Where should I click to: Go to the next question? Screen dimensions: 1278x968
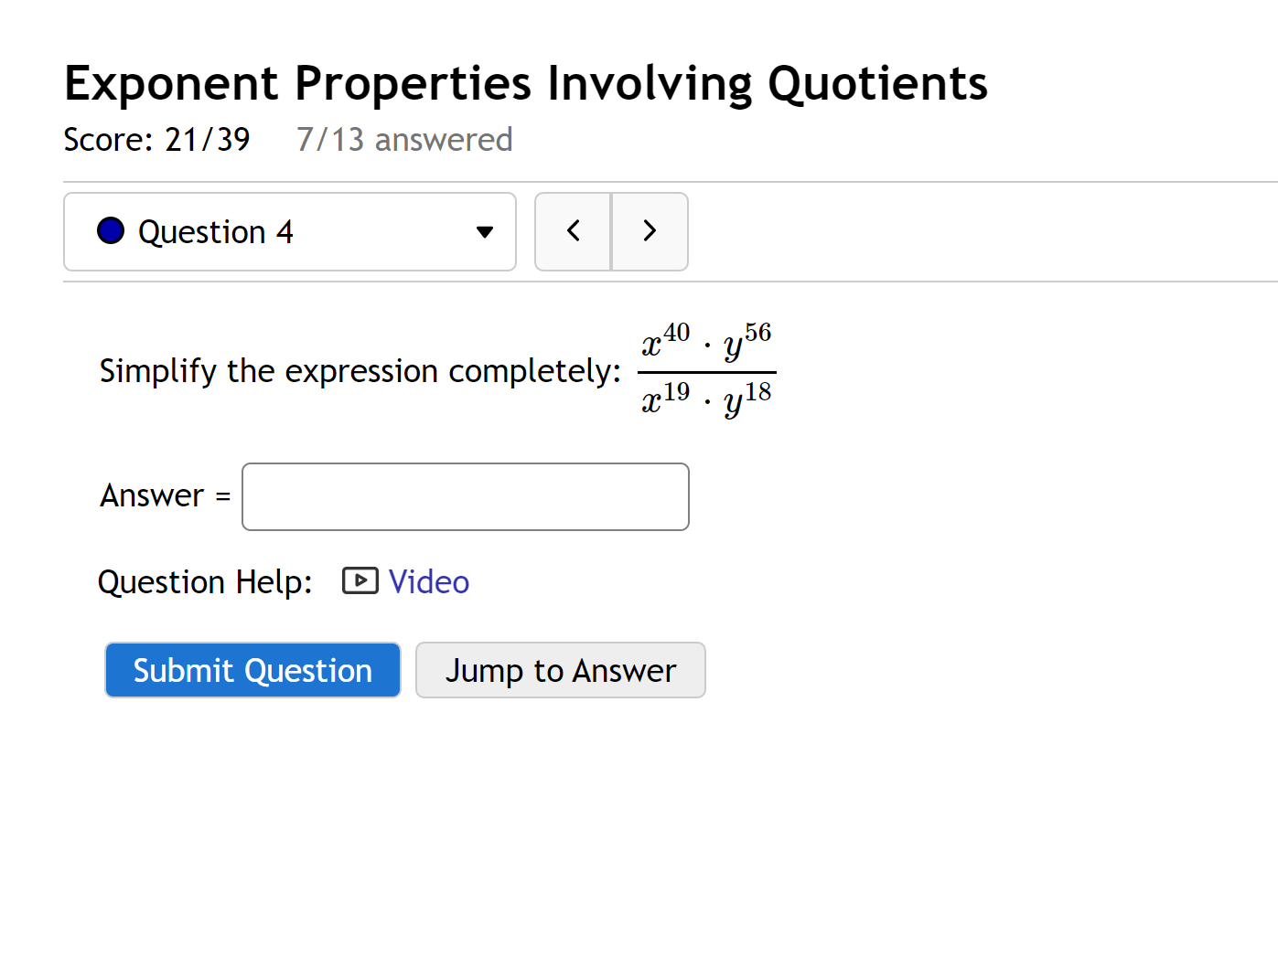pyautogui.click(x=650, y=231)
